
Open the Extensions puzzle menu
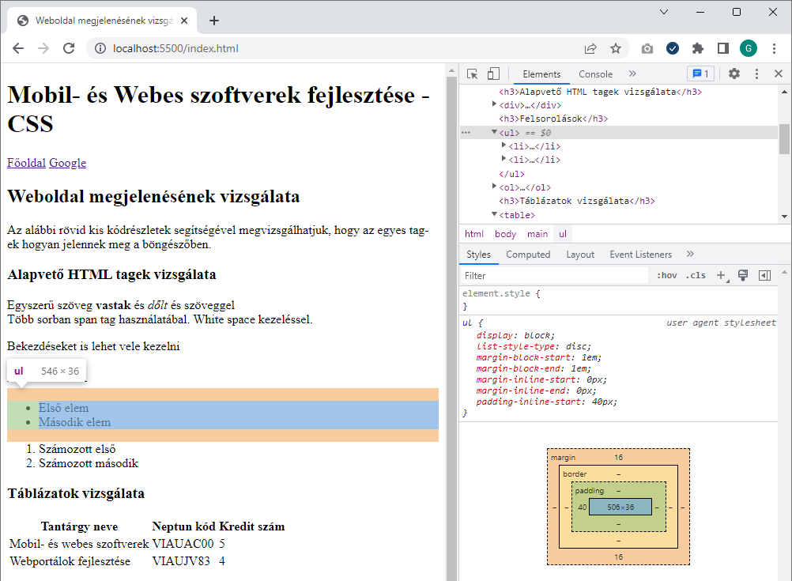(698, 48)
